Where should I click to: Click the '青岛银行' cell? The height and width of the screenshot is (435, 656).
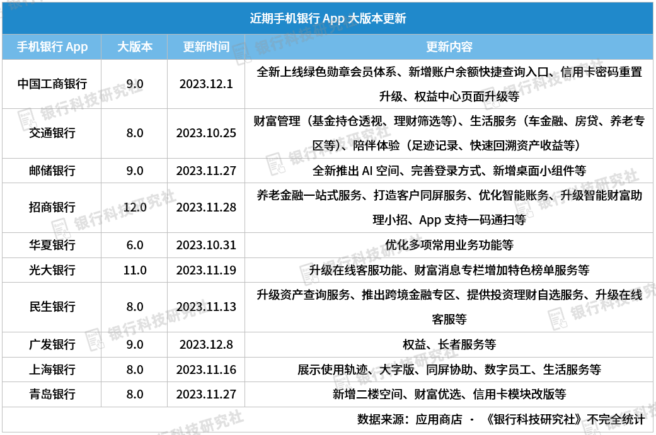tap(52, 394)
